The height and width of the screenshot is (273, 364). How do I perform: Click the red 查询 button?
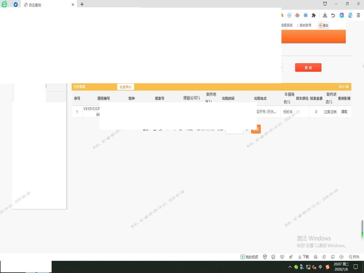point(308,67)
